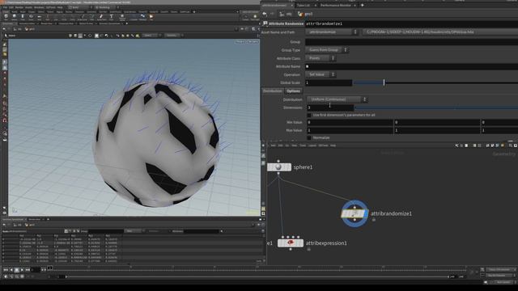The image size is (518, 291).
Task: Open the Render menu
Action: (19, 7)
